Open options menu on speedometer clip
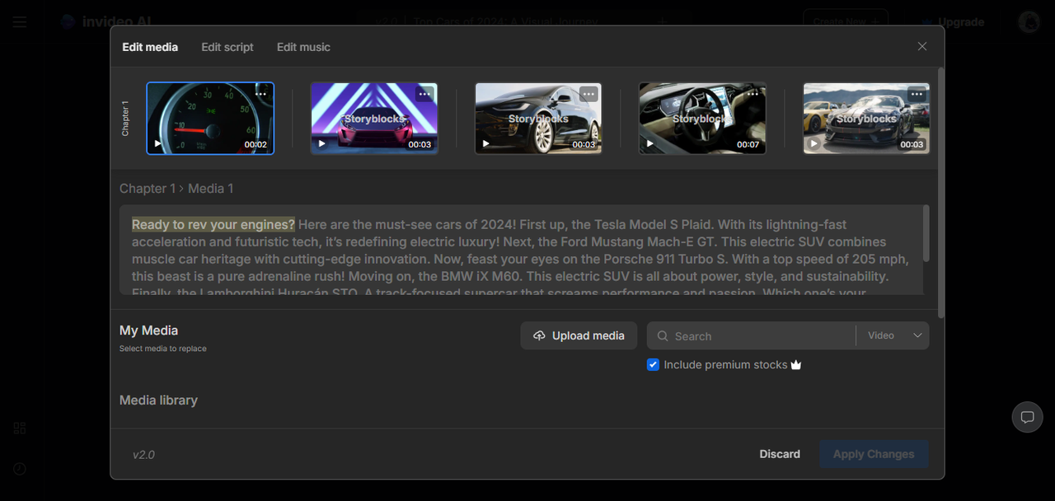This screenshot has width=1055, height=501. (x=260, y=94)
